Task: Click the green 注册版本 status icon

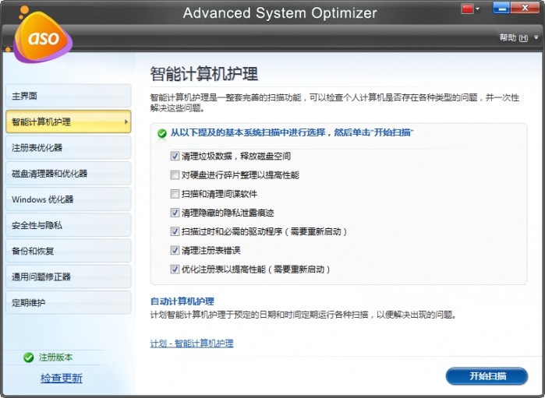Action: (x=29, y=357)
